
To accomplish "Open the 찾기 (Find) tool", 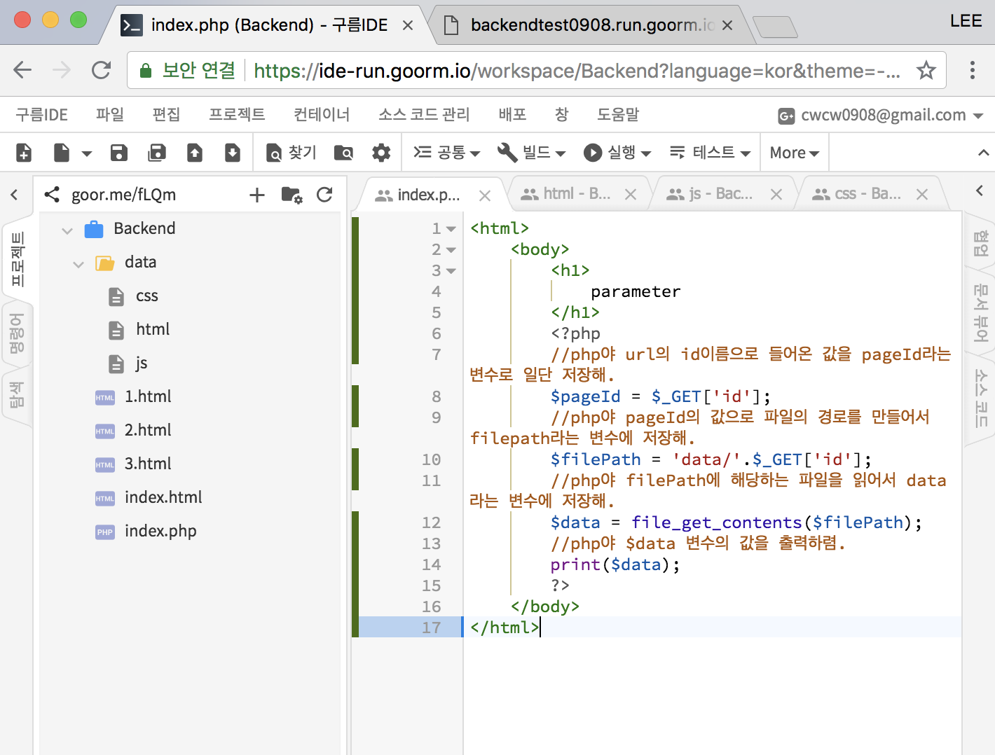I will point(290,152).
